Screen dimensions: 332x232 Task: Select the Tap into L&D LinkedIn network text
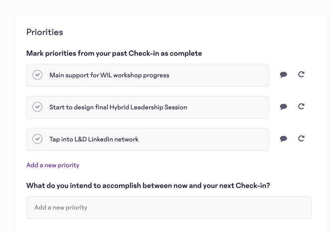click(x=94, y=139)
